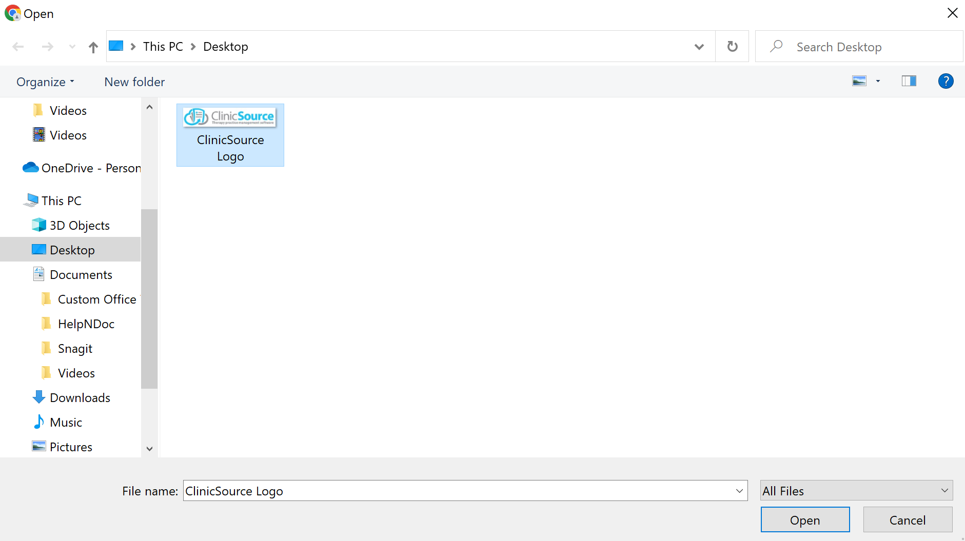
Task: Click the Cancel button
Action: coord(908,520)
